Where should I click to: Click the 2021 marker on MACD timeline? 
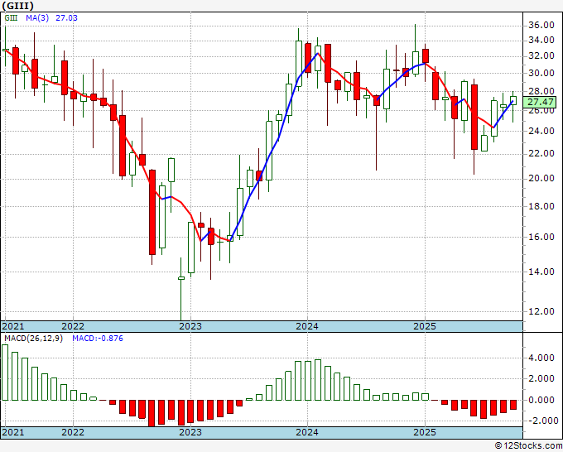click(x=12, y=432)
